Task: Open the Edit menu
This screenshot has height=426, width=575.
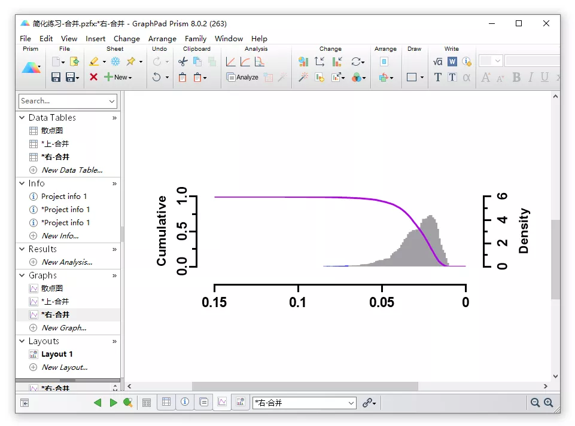Action: click(46, 38)
